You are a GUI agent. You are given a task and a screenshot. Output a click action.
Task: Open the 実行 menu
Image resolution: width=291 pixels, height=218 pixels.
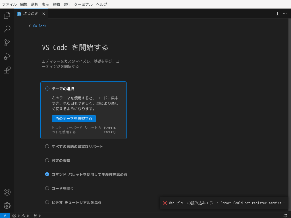(x=67, y=4)
